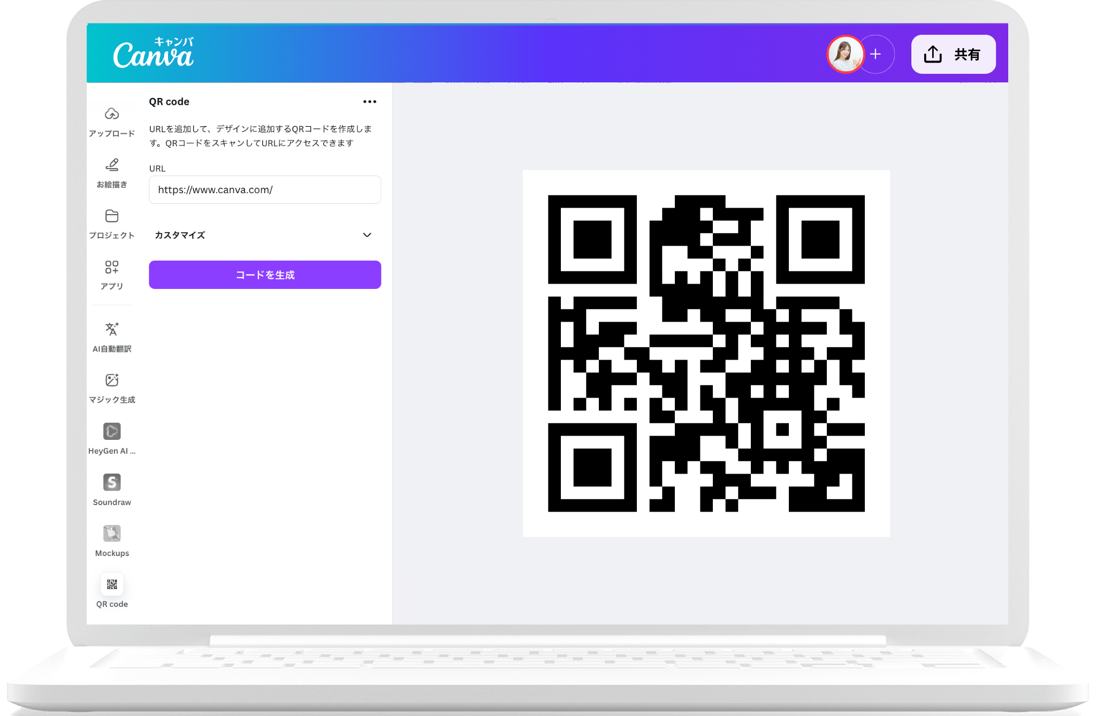
Task: Focus the URL input field
Action: tap(265, 190)
